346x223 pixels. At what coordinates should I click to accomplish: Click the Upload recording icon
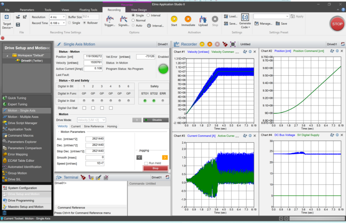coord(203,21)
